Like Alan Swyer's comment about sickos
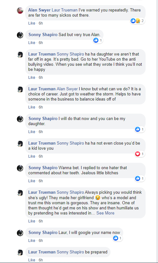 click(x=32, y=23)
